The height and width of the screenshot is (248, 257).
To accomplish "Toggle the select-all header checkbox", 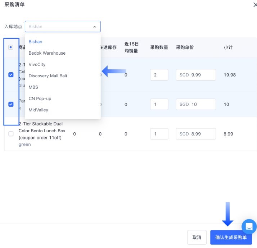I will pyautogui.click(x=11, y=47).
